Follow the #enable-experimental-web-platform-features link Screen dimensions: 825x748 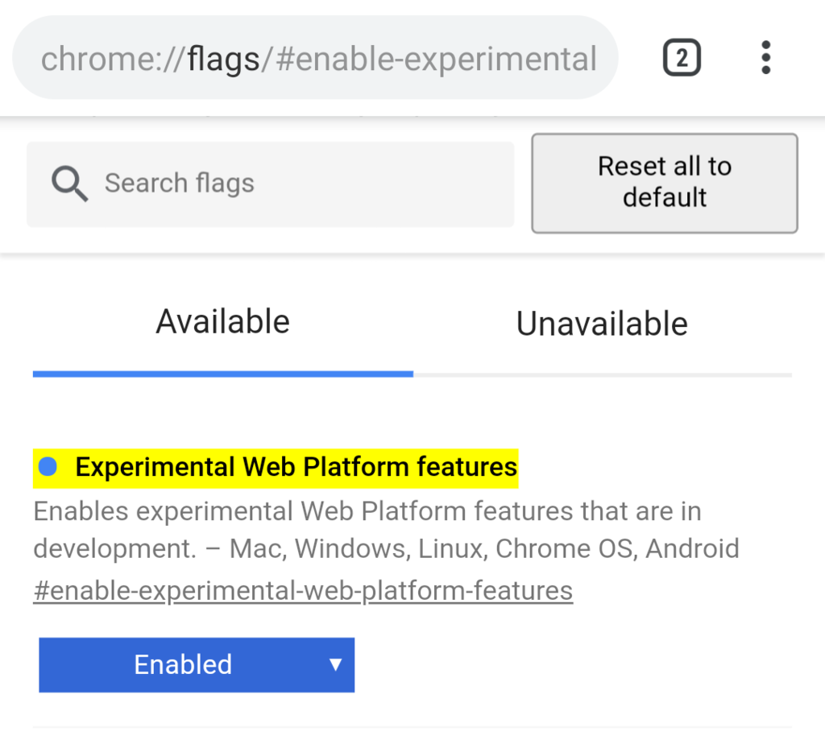tap(303, 590)
